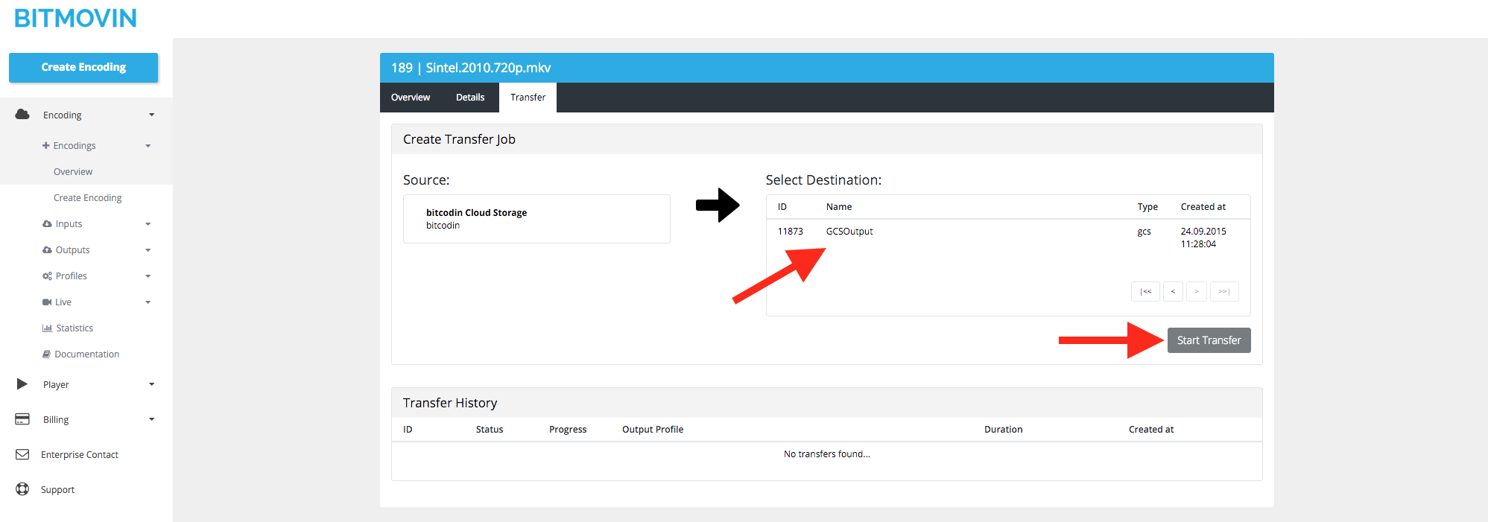Collapse the Encodings submenu caret
This screenshot has width=1488, height=522.
click(x=148, y=146)
